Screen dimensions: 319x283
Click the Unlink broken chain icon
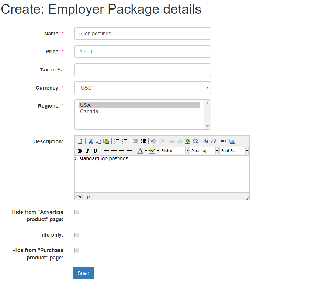coord(180,141)
